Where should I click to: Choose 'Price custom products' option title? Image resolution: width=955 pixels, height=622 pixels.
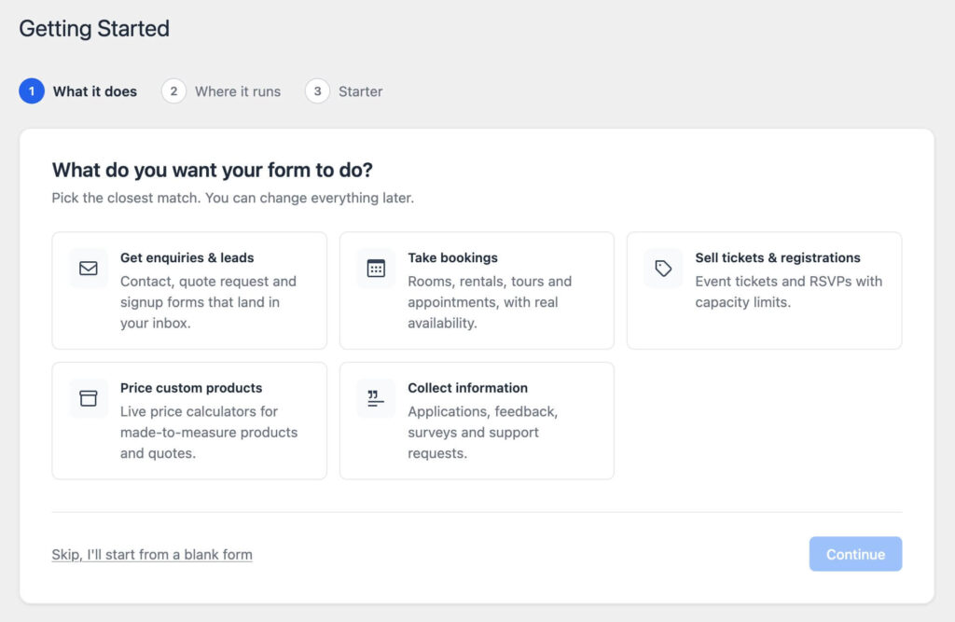(191, 388)
